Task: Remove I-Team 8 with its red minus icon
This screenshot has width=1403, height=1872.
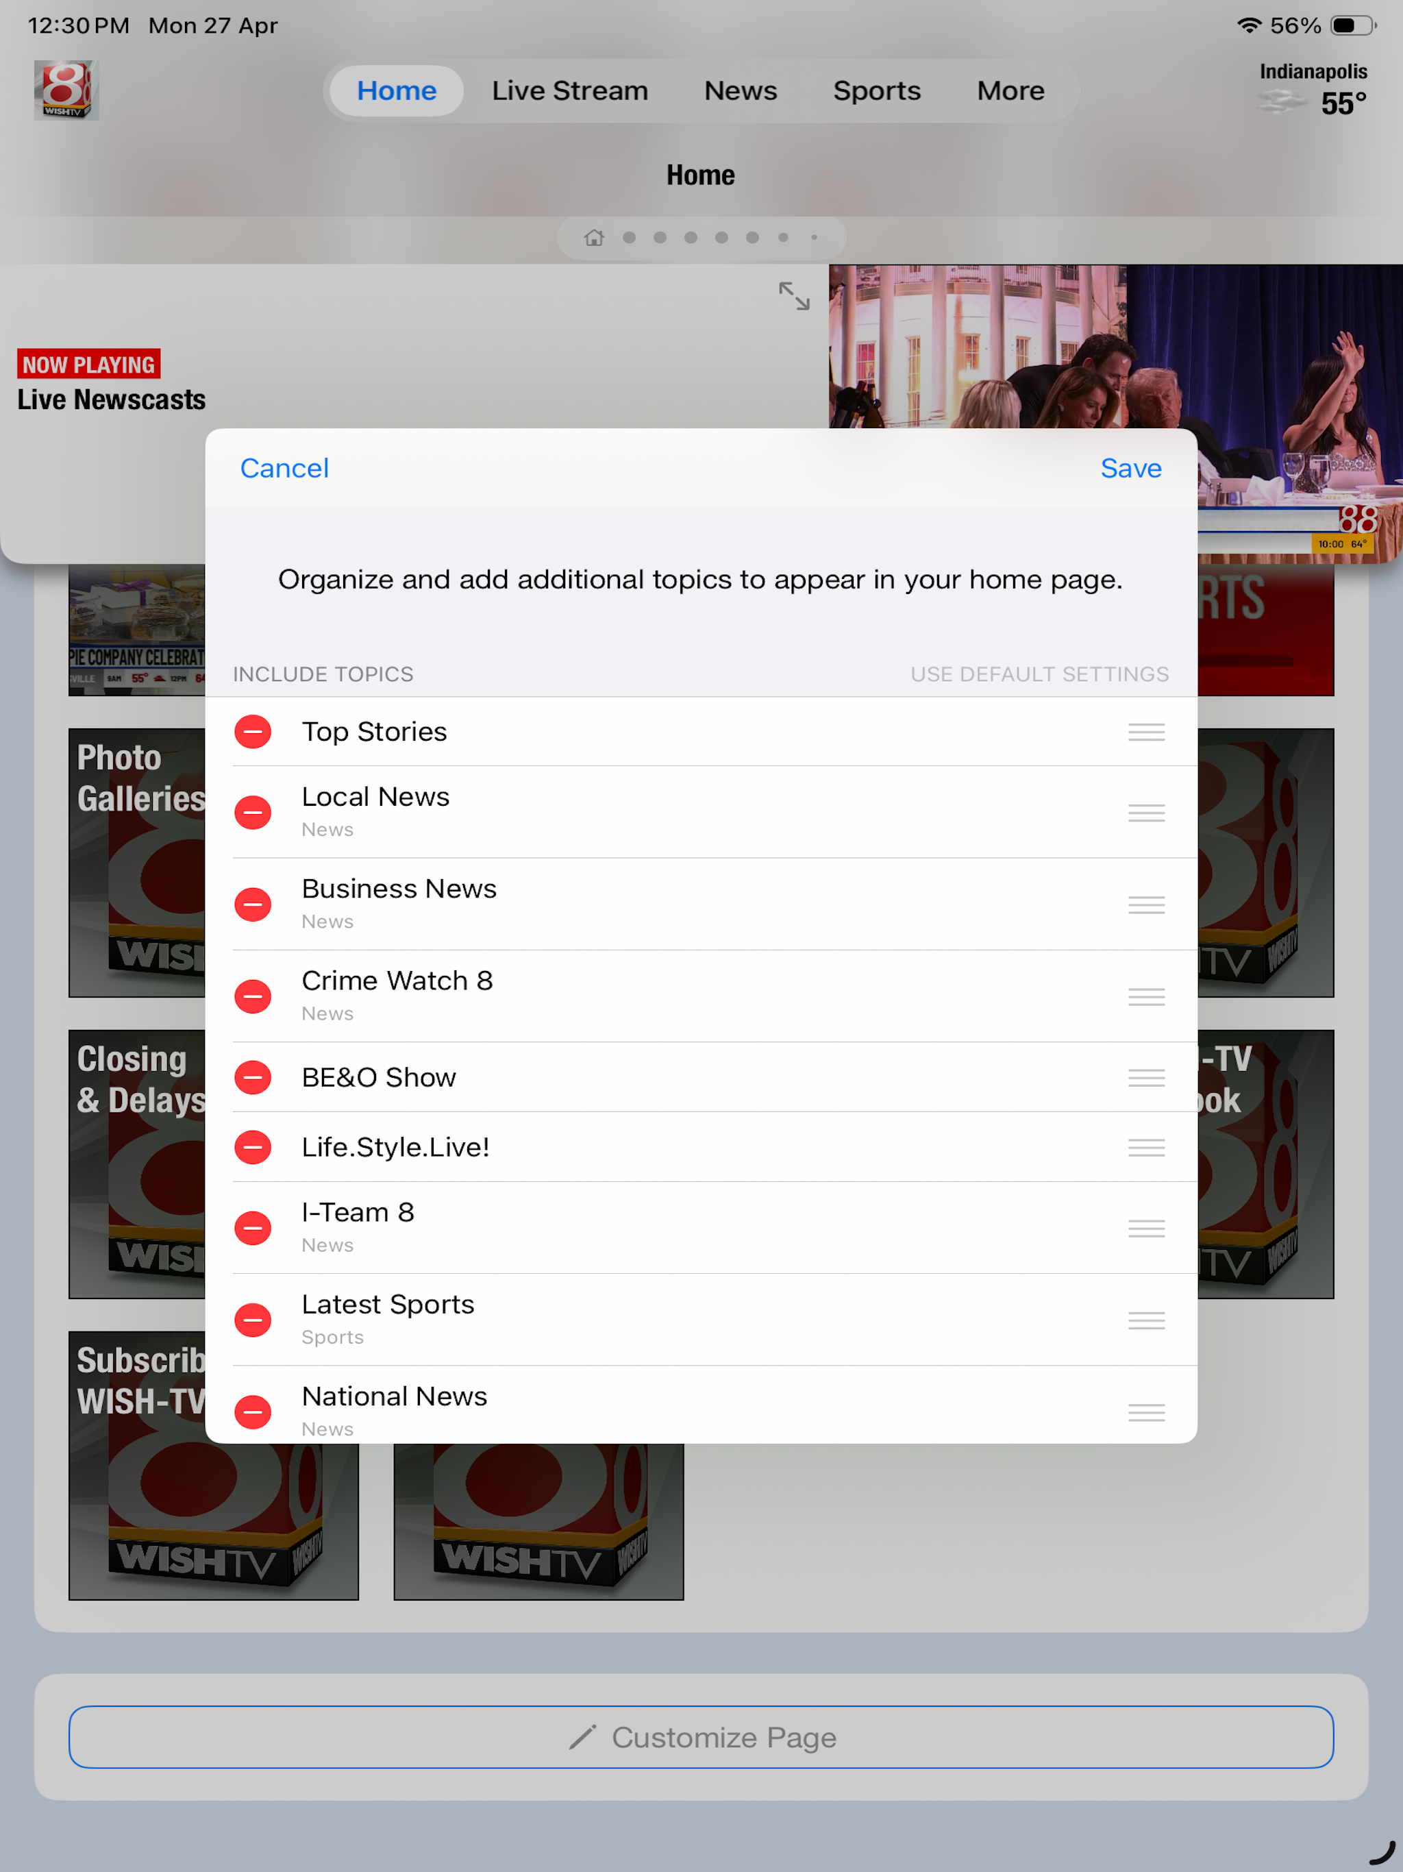Action: [252, 1228]
